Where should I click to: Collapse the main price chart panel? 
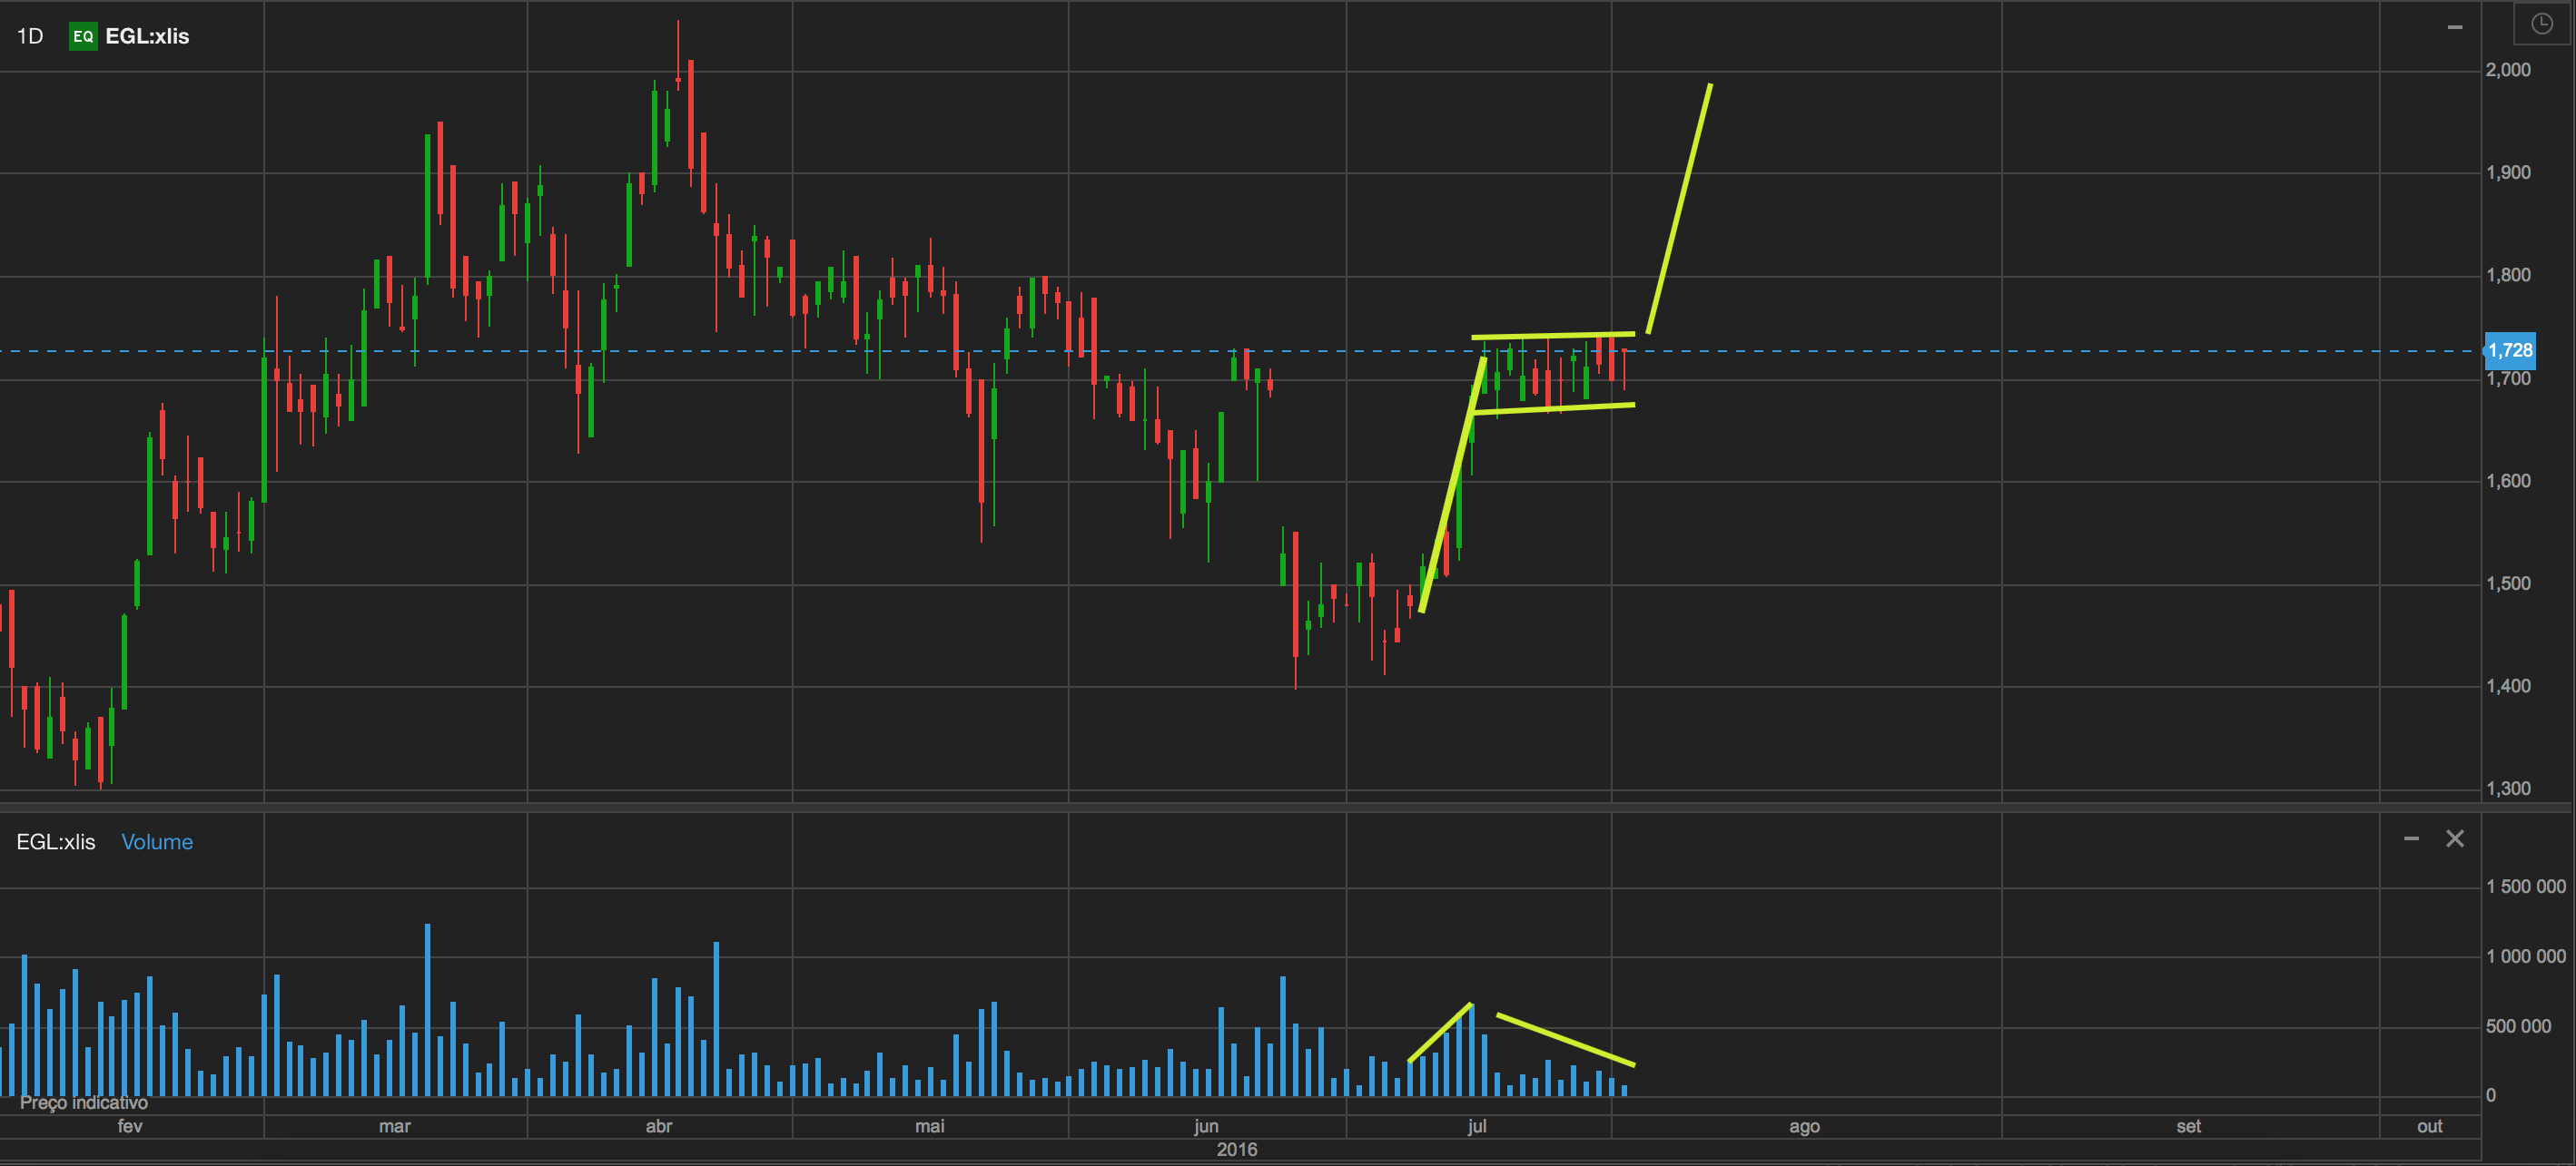click(x=2454, y=27)
